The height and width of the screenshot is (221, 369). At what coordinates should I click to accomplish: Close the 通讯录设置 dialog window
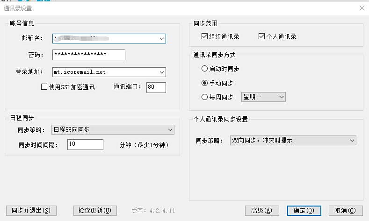click(362, 8)
